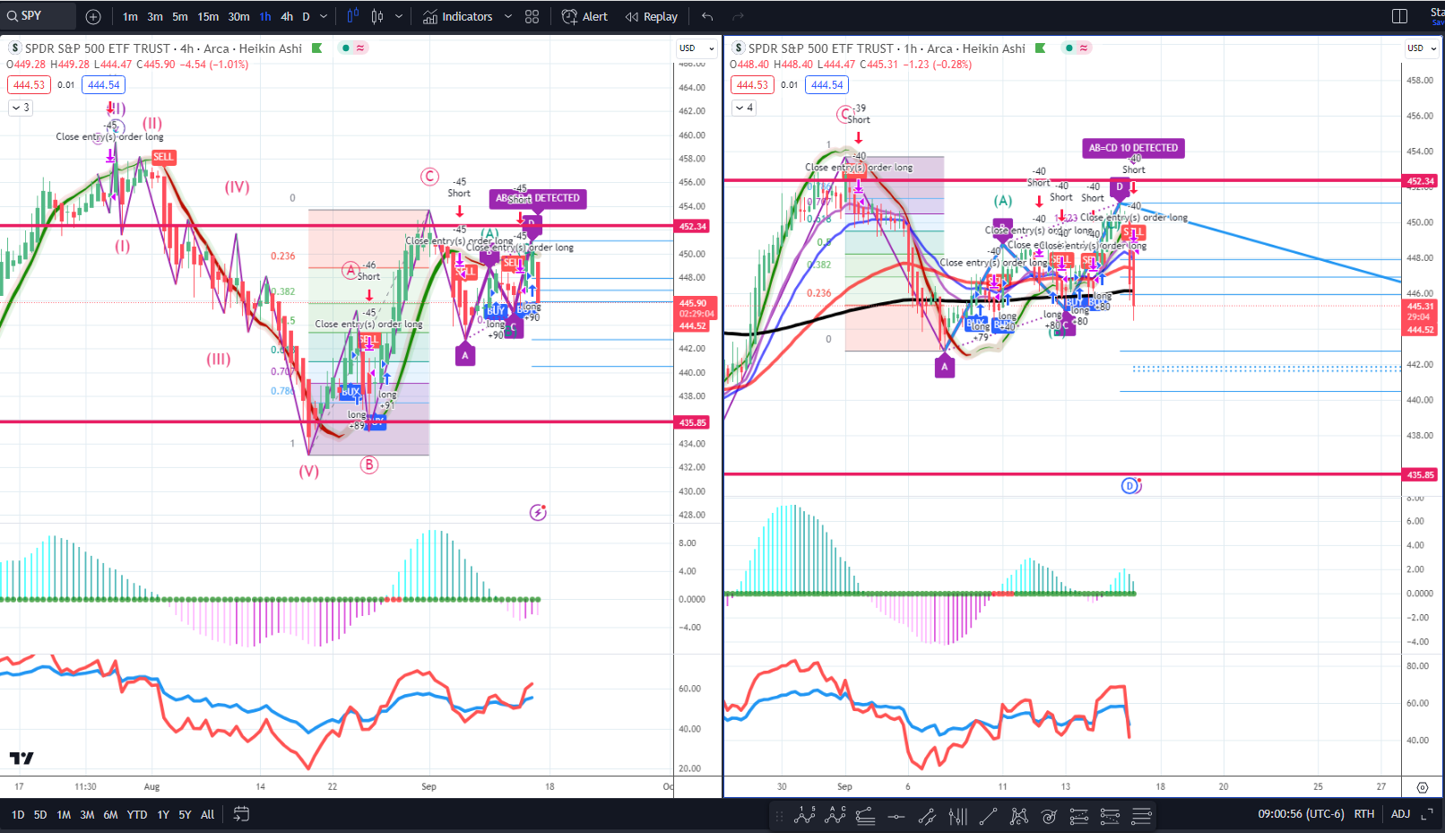Click right chart sell price 444.53
This screenshot has height=833, width=1445.
[x=752, y=85]
